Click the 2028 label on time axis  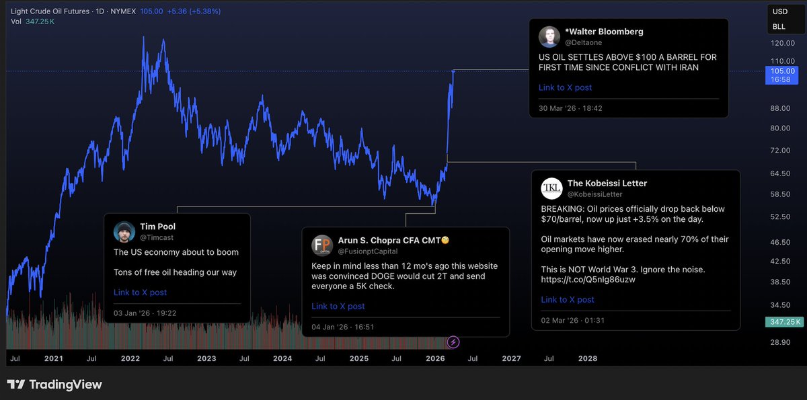point(588,358)
